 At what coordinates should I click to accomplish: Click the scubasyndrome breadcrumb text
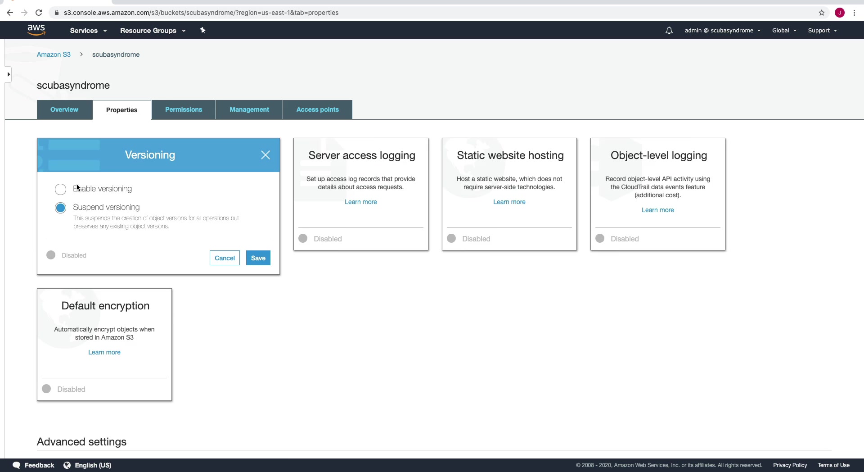point(116,54)
